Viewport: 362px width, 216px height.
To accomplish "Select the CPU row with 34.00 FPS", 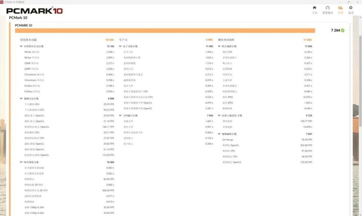I will (267, 157).
